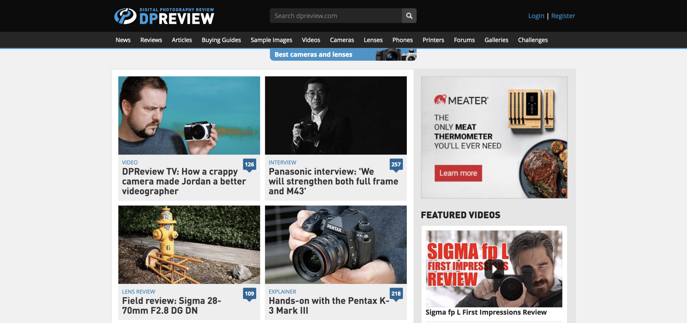The image size is (687, 323).
Task: Go to the Phones section
Action: [403, 40]
